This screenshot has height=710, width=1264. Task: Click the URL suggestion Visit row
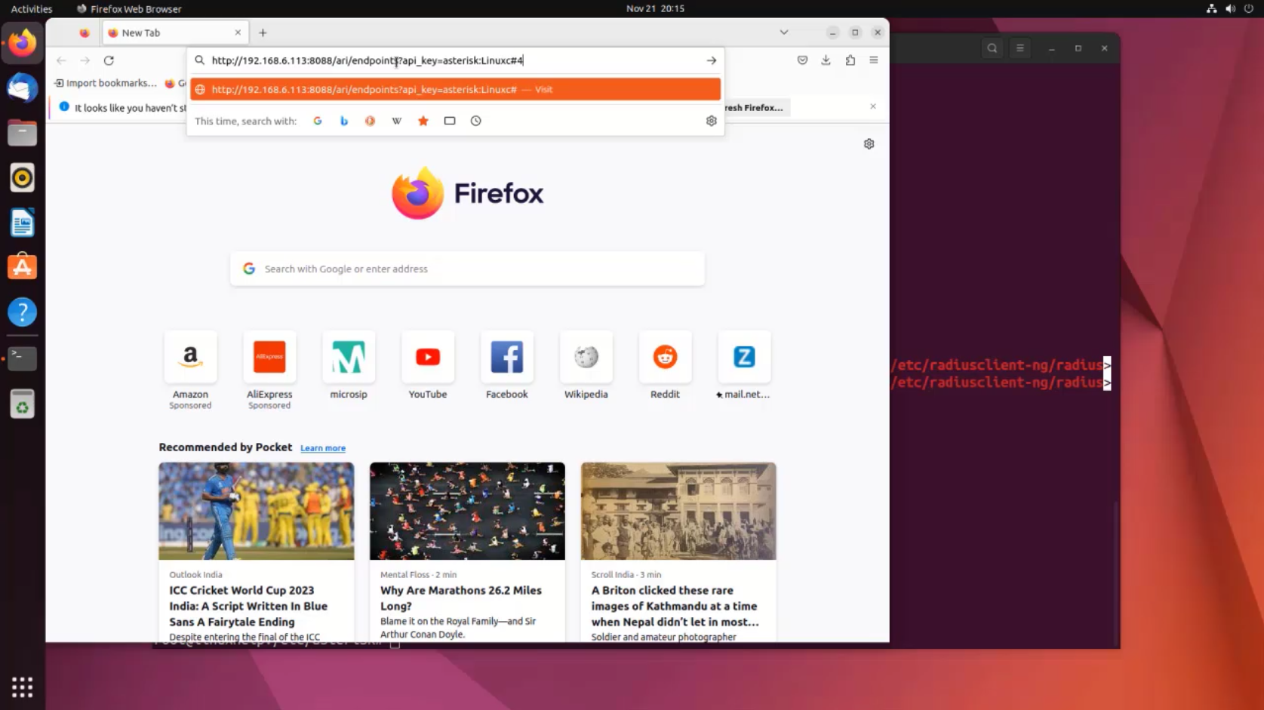[455, 89]
